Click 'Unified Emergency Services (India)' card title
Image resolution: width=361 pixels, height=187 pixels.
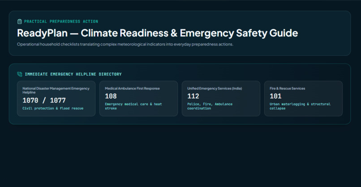click(x=215, y=88)
